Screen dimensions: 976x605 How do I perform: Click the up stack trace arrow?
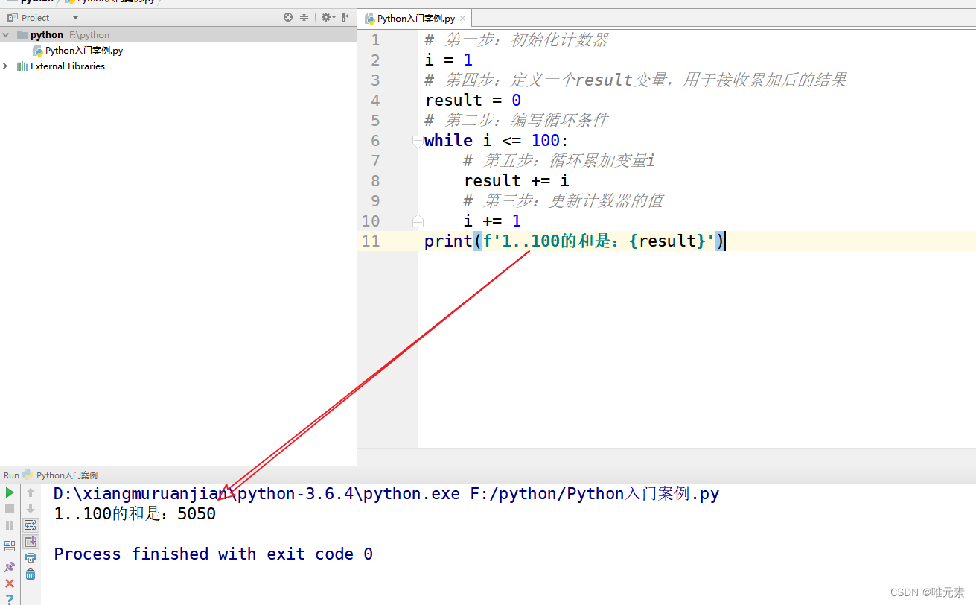click(x=31, y=492)
